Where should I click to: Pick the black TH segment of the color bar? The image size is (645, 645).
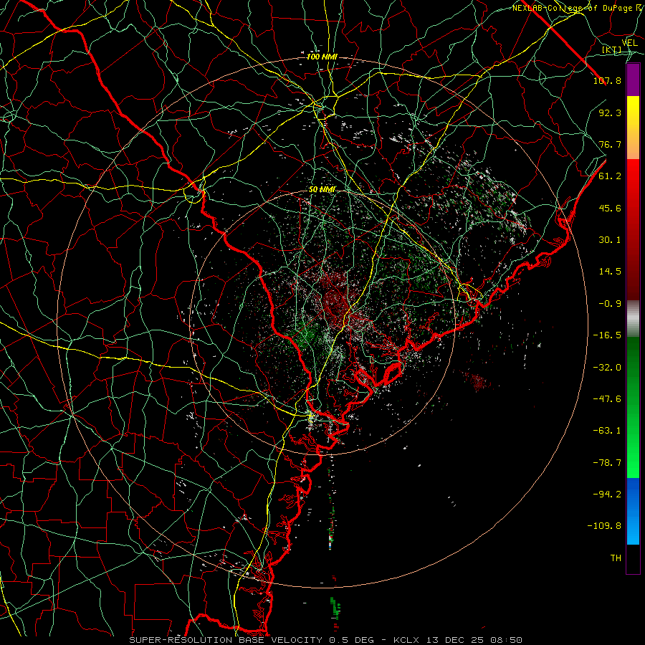[x=633, y=558]
